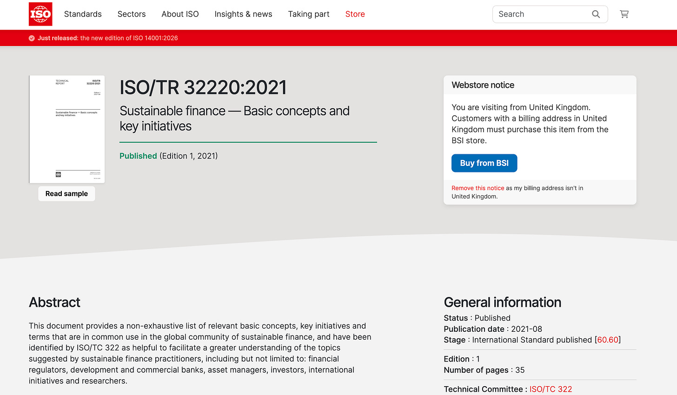Click the document cover thumbnail

click(x=67, y=129)
